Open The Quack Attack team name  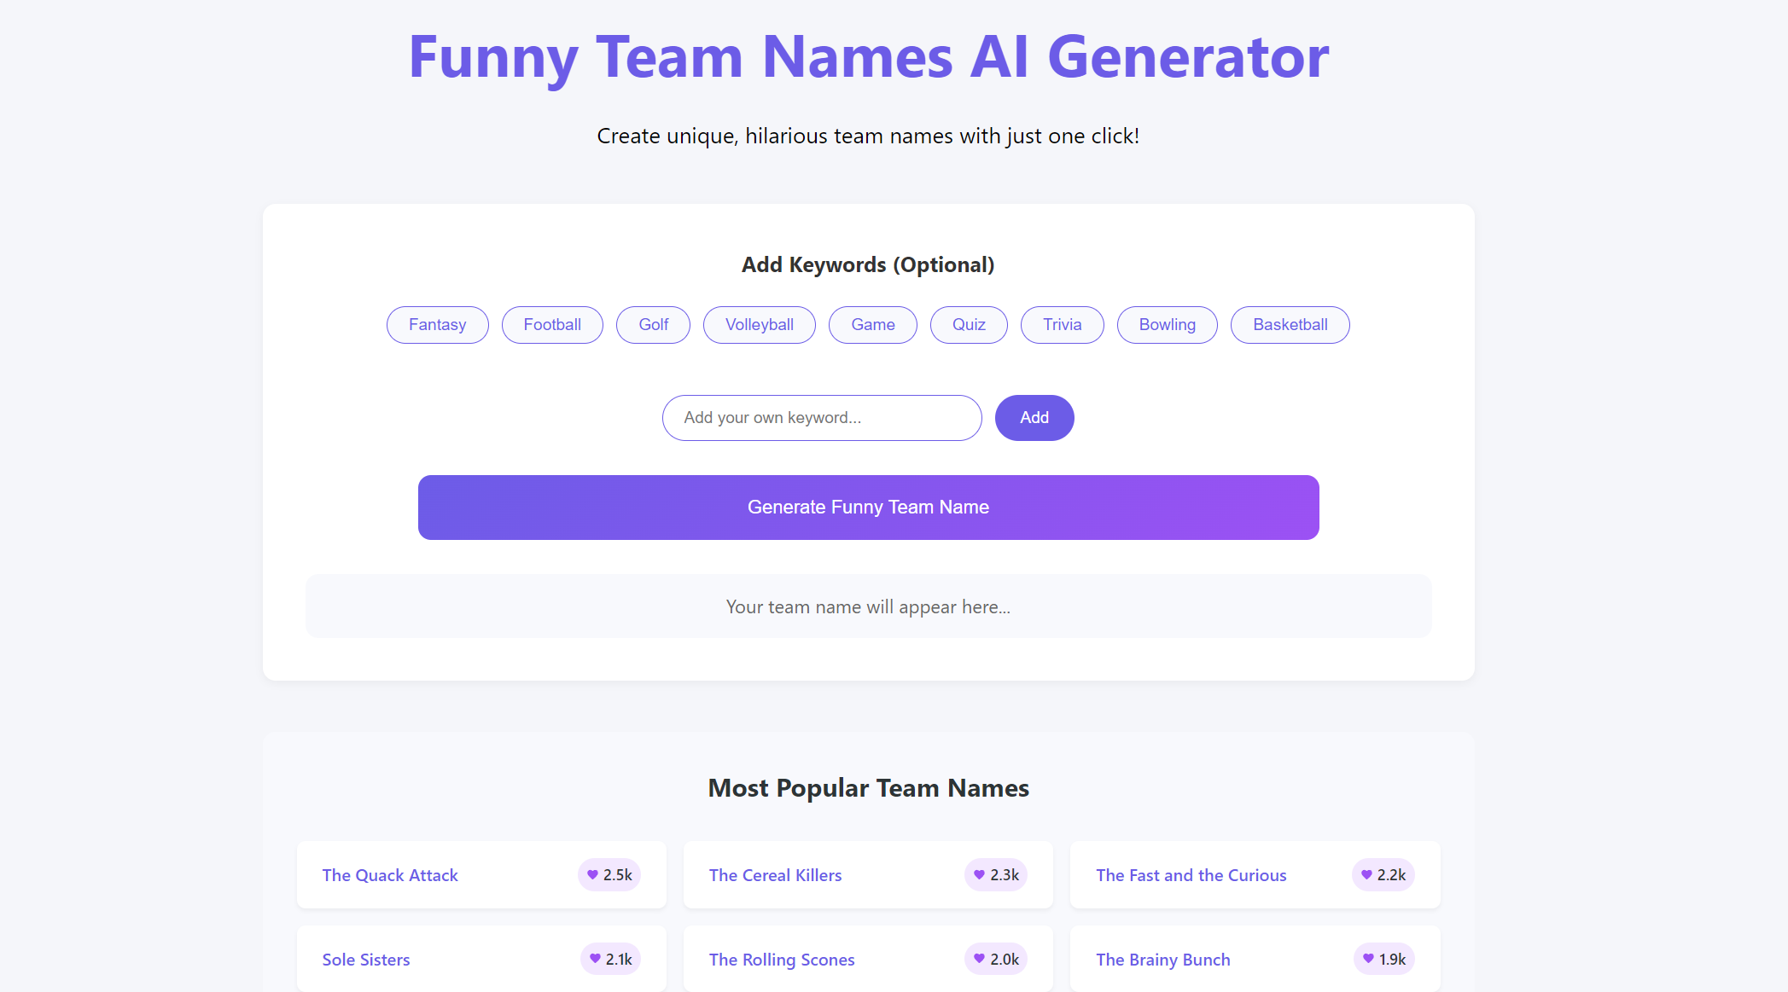click(x=390, y=875)
